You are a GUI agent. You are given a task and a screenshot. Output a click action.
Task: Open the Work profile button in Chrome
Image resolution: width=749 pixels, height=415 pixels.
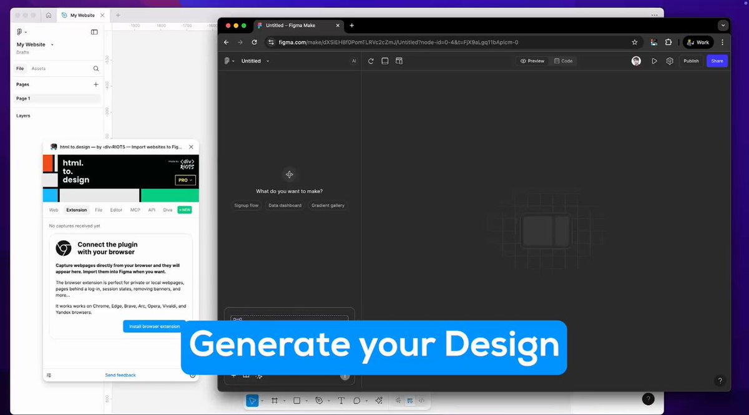coord(698,42)
